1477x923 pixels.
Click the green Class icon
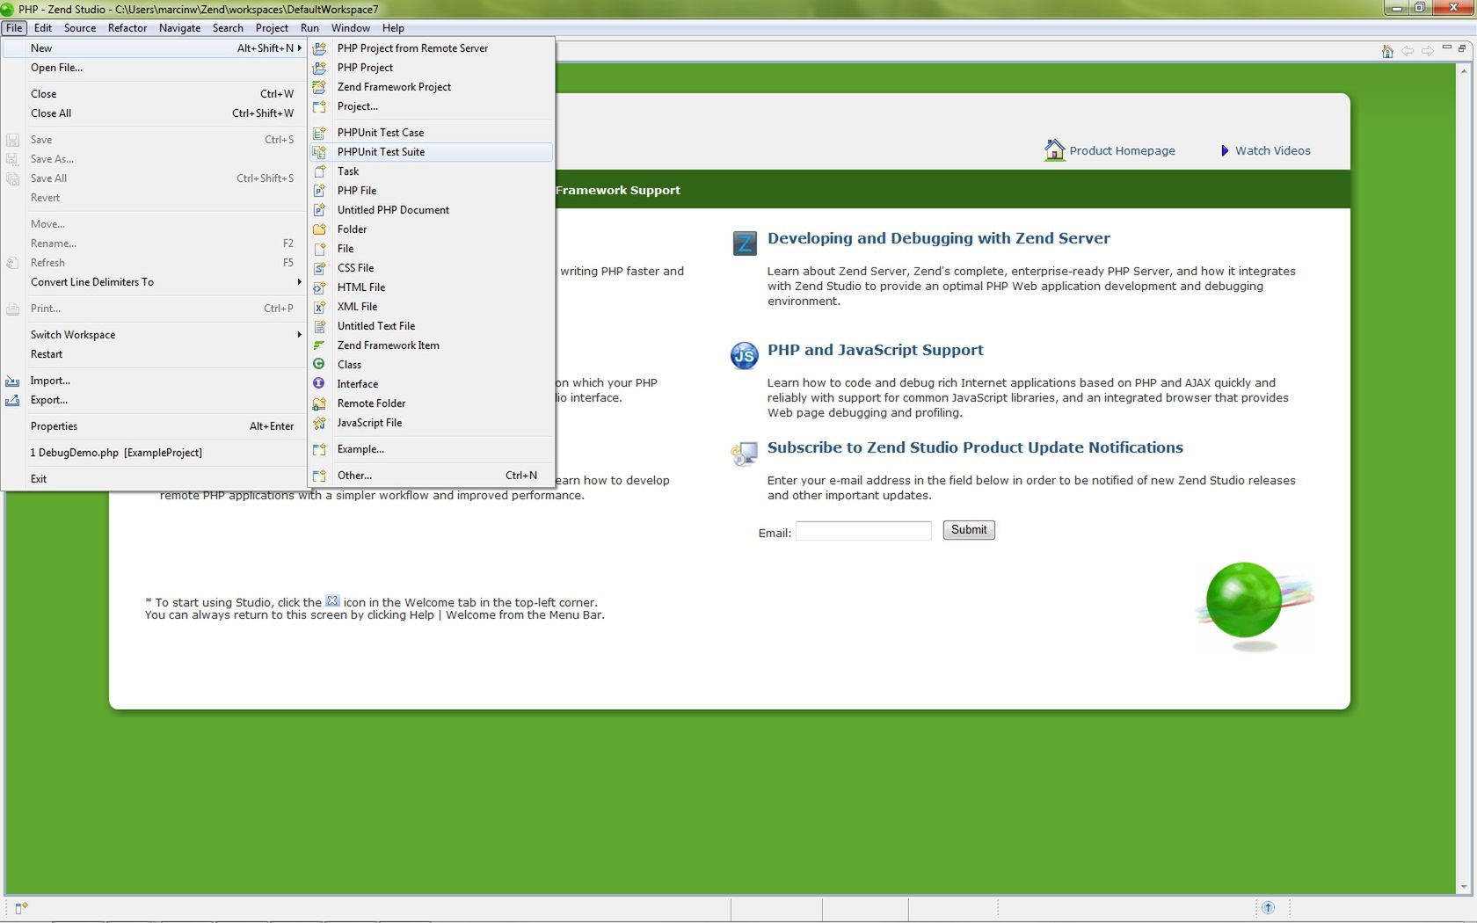tap(320, 364)
